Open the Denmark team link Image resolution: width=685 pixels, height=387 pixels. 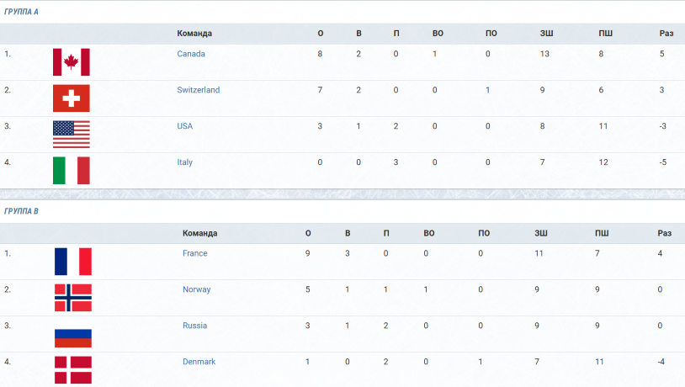199,362
